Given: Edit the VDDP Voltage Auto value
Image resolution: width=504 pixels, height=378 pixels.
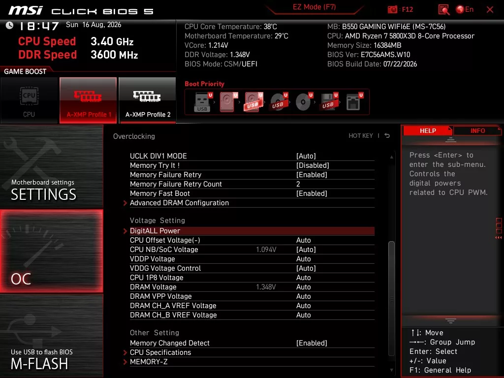Looking at the screenshot, I should (303, 259).
